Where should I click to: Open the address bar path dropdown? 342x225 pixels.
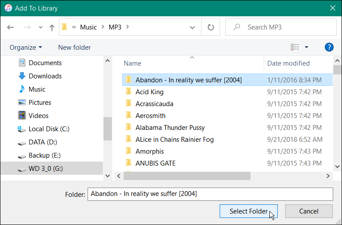coord(192,27)
